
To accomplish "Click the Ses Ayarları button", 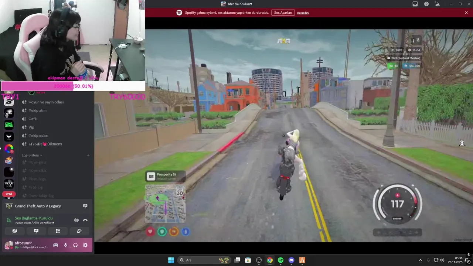I will [283, 13].
